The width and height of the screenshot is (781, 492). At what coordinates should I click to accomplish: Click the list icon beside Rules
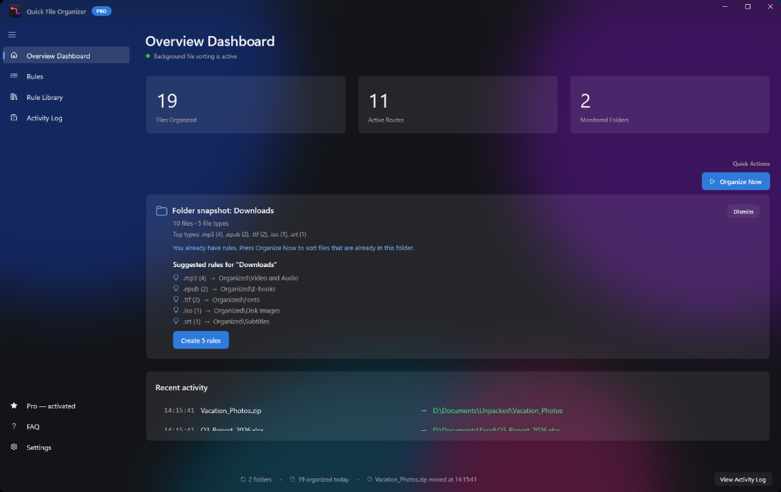click(14, 76)
